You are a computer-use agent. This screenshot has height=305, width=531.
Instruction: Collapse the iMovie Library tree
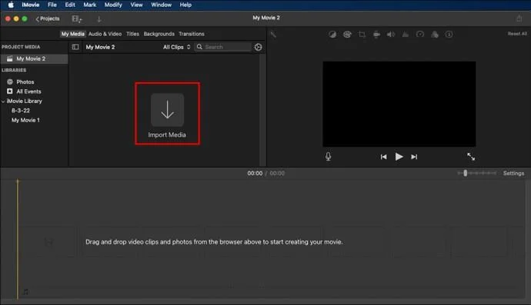coord(3,101)
